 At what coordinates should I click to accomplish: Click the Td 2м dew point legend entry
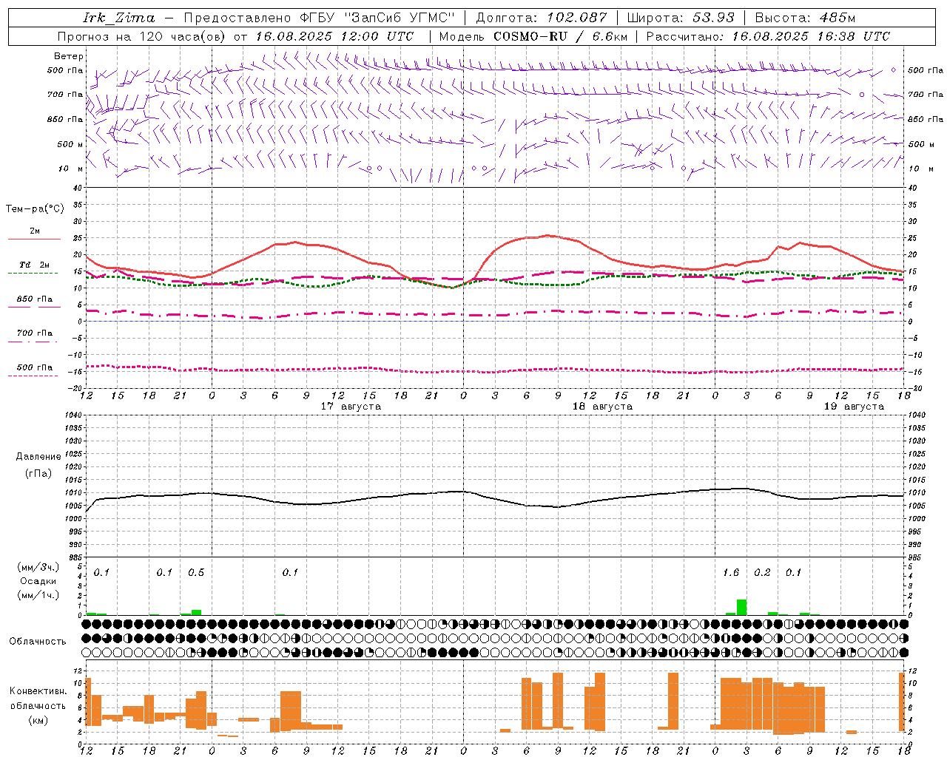click(35, 265)
